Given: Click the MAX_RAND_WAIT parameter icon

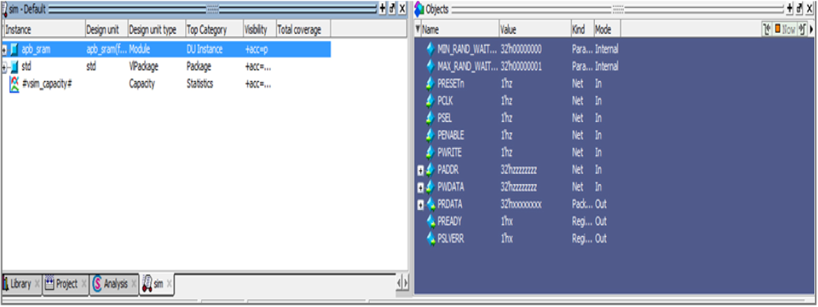Looking at the screenshot, I should (430, 66).
